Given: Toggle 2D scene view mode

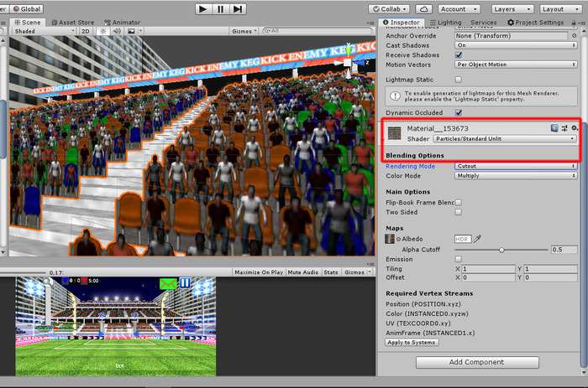Looking at the screenshot, I should point(86,31).
